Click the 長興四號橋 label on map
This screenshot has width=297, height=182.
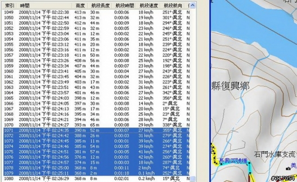(x=233, y=161)
